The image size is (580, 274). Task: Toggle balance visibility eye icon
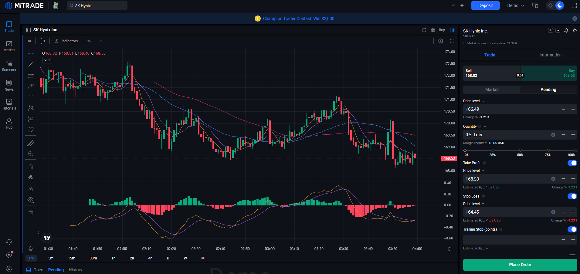(462, 5)
